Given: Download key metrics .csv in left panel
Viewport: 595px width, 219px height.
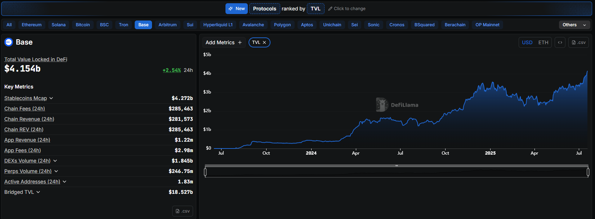Looking at the screenshot, I should (x=183, y=211).
